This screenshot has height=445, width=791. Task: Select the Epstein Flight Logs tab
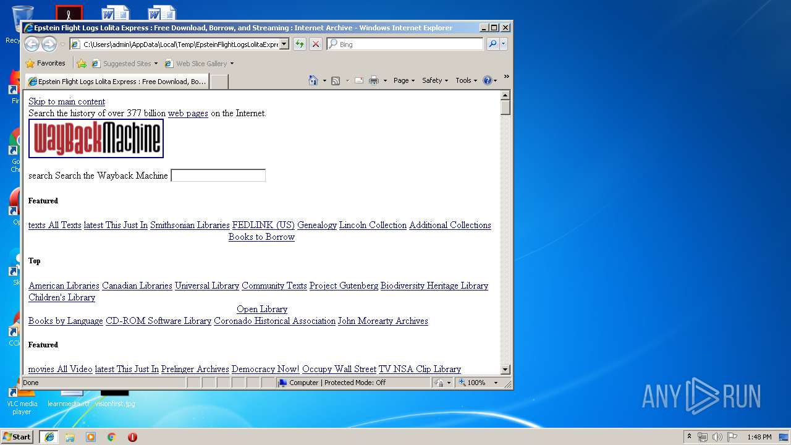(x=117, y=82)
